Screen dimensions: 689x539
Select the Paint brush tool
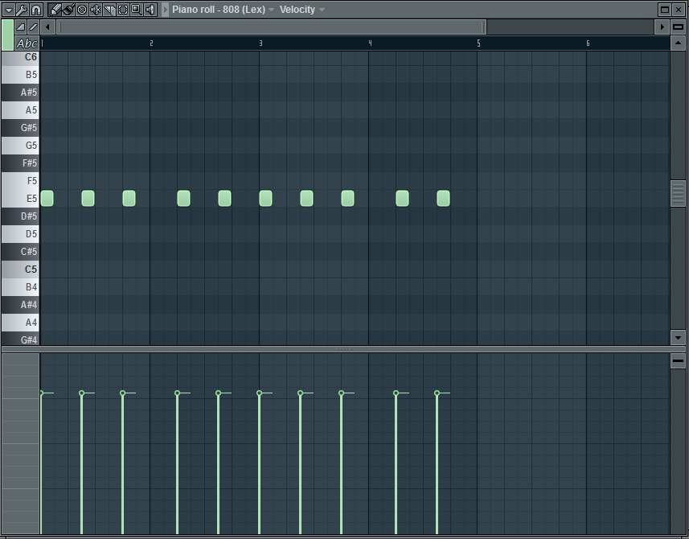68,9
